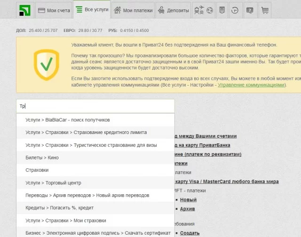Open the Ukrainian trident emblem tab

(222, 10)
